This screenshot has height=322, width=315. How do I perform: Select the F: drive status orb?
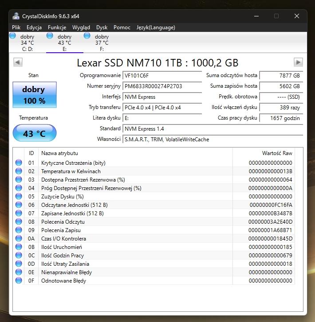click(x=87, y=36)
